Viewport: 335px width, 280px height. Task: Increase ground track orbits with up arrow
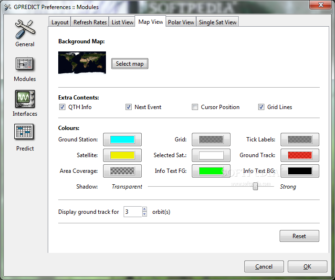pos(145,209)
